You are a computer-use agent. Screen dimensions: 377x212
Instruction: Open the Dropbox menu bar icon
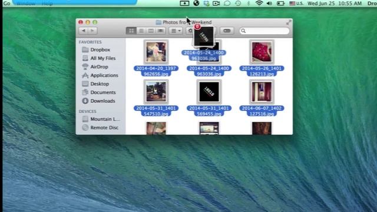click(x=206, y=4)
